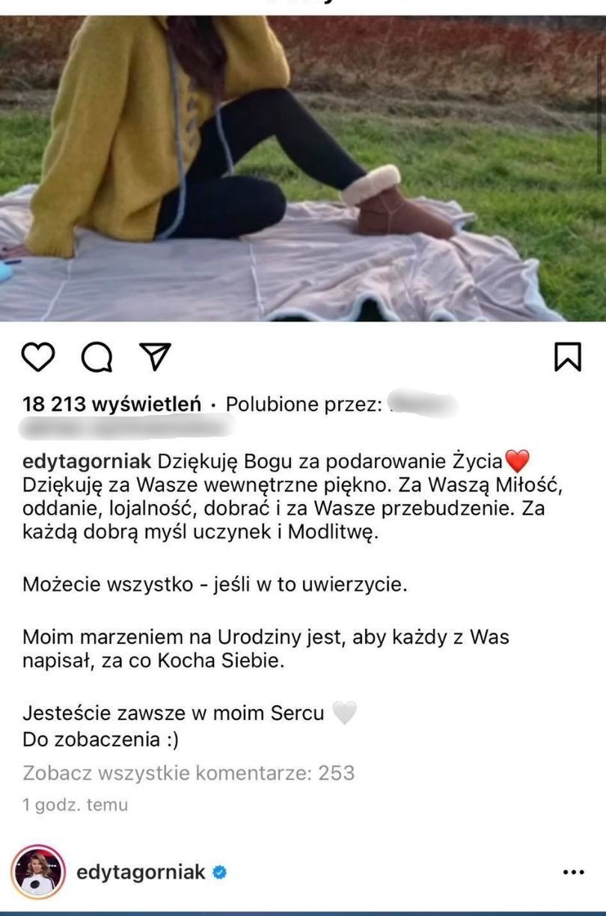
Task: Tap the video of woman in yellow sweater
Action: pos(303,168)
